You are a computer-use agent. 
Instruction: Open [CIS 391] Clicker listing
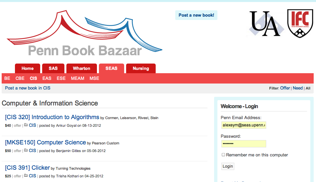[x=28, y=168]
